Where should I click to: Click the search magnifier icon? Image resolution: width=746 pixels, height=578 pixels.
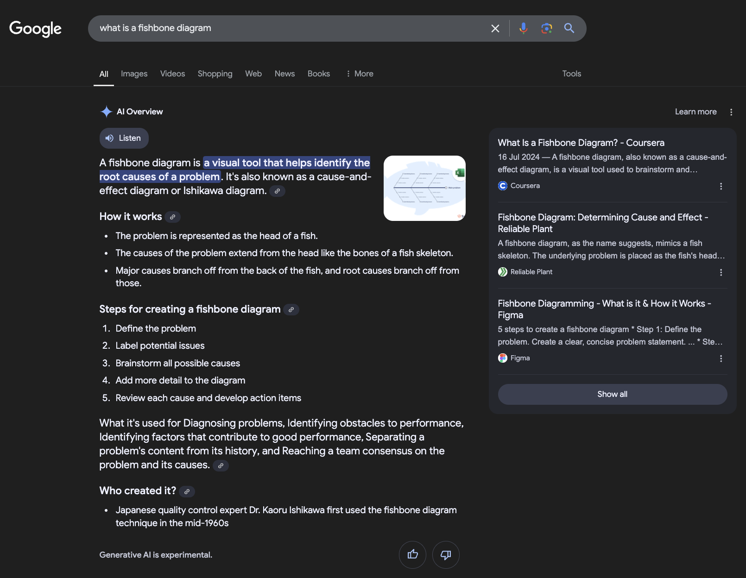[x=569, y=28]
